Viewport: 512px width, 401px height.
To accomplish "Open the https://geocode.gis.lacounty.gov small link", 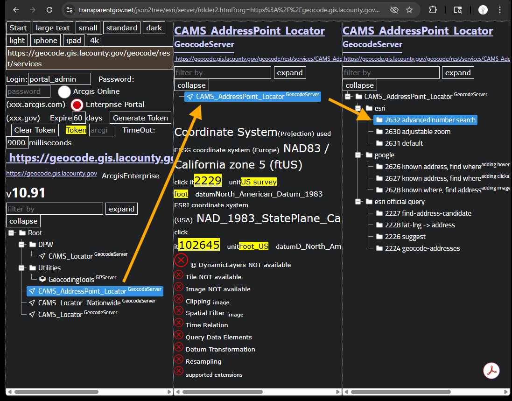I will click(x=52, y=173).
